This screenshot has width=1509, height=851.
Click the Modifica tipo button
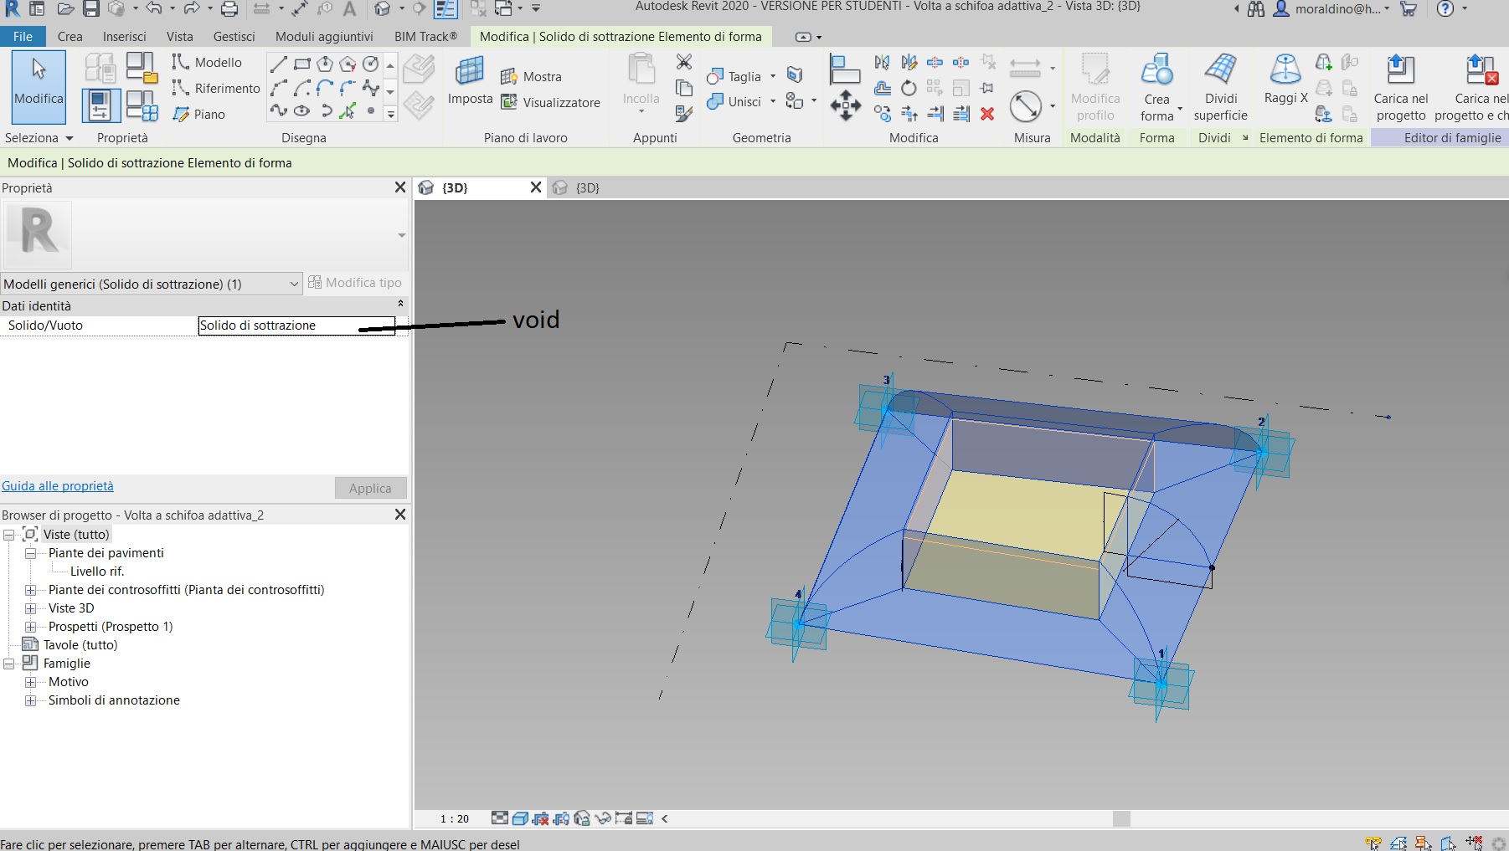pos(355,283)
